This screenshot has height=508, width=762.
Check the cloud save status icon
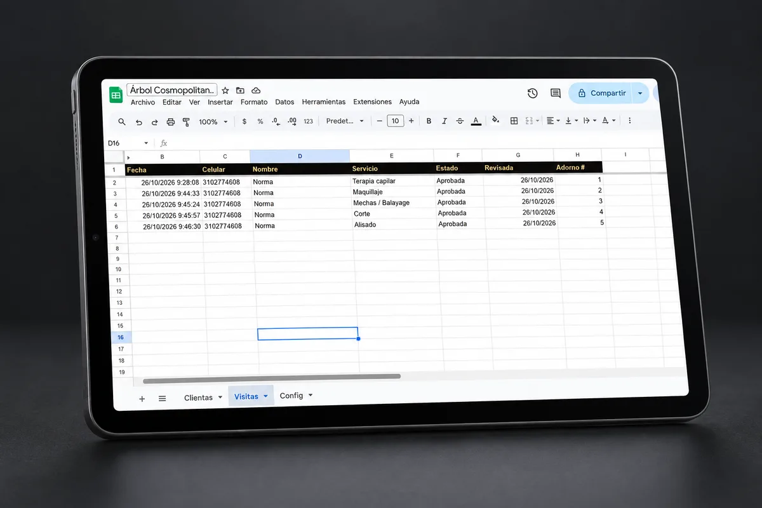(x=256, y=91)
